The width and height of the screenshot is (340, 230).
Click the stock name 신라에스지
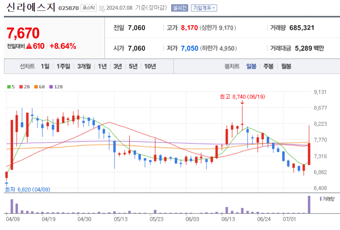point(31,7)
